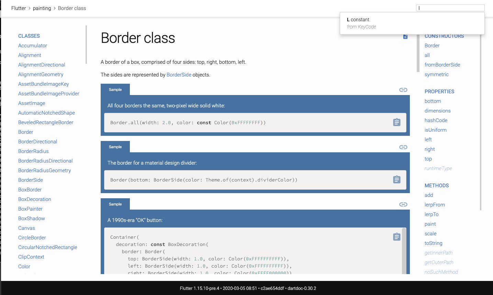493x295 pixels.
Task: Jump to hashCode property
Action: [436, 120]
